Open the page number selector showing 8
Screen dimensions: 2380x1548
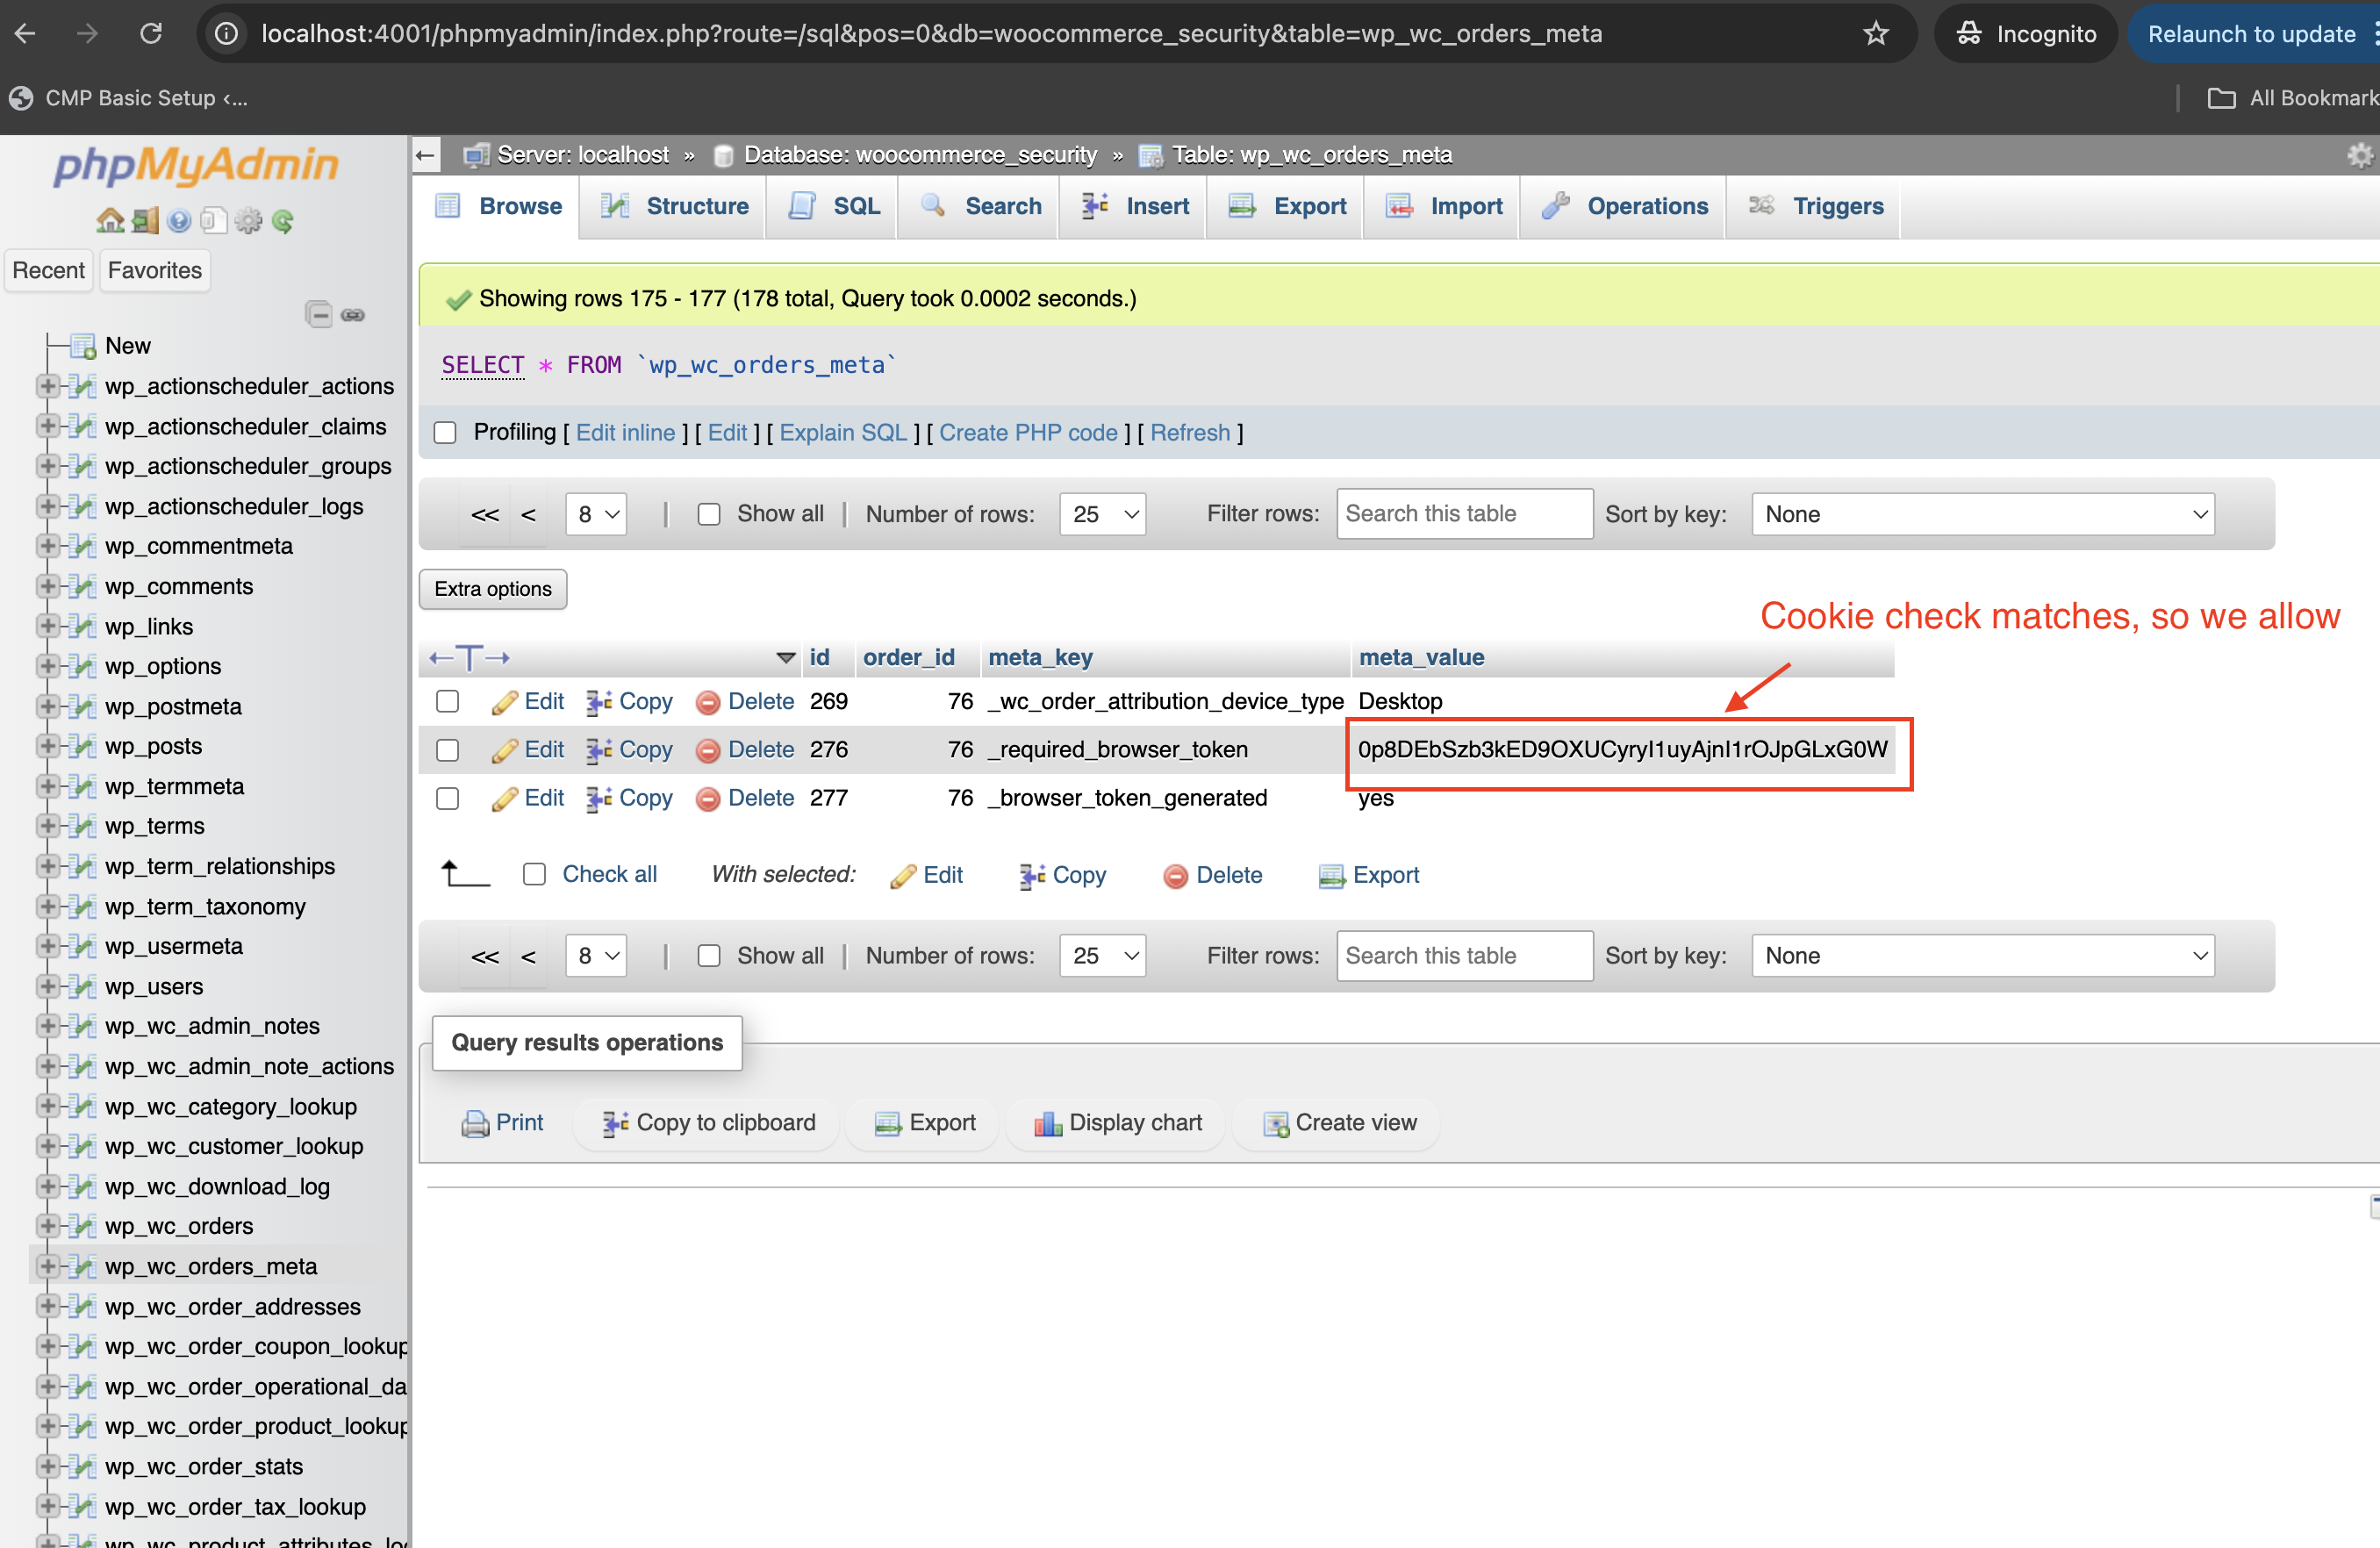tap(595, 513)
